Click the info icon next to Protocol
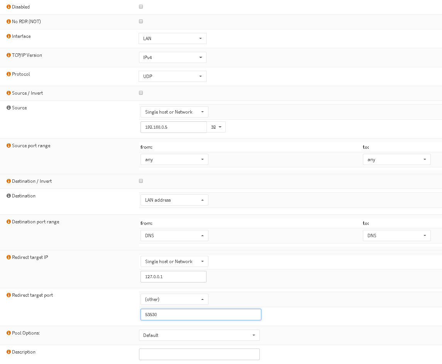This screenshot has height=364, width=442. coord(8,74)
